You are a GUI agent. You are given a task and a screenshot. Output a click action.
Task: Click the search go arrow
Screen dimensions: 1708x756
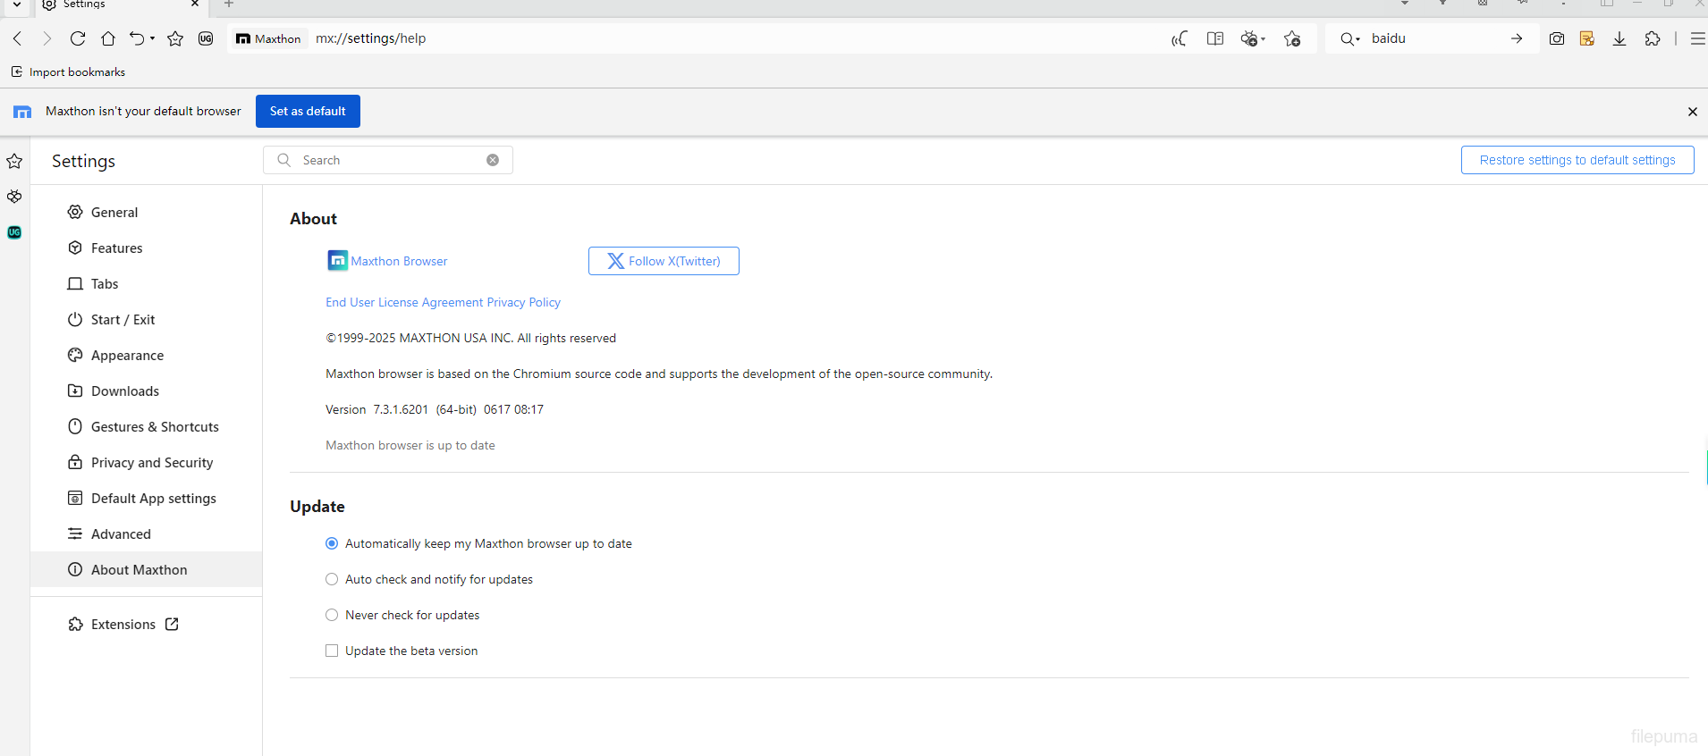tap(1517, 38)
